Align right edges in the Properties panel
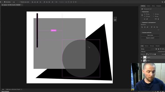Image resolution: width=165 pixels, height=92 pixels. (147, 27)
